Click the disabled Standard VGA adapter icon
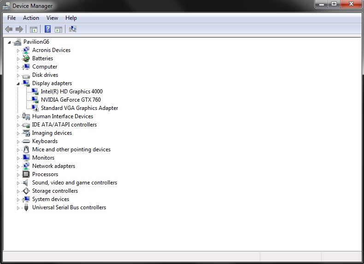The image size is (364, 264). coord(35,108)
